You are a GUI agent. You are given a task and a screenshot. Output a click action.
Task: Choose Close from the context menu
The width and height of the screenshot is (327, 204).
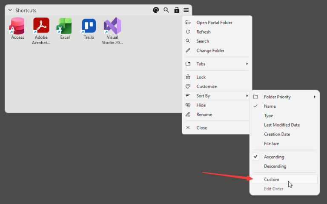217,128
